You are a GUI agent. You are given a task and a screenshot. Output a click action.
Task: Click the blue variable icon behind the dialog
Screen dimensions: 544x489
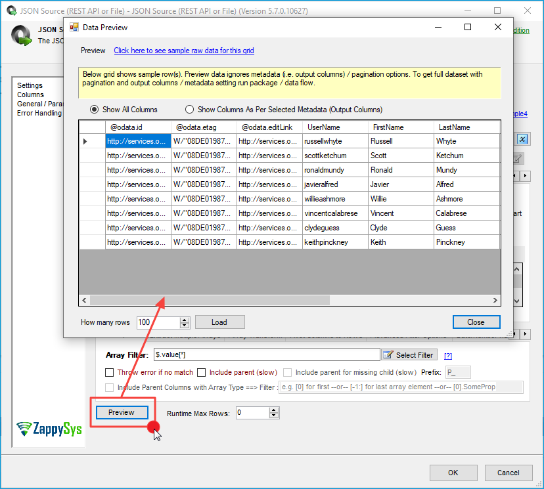[522, 139]
